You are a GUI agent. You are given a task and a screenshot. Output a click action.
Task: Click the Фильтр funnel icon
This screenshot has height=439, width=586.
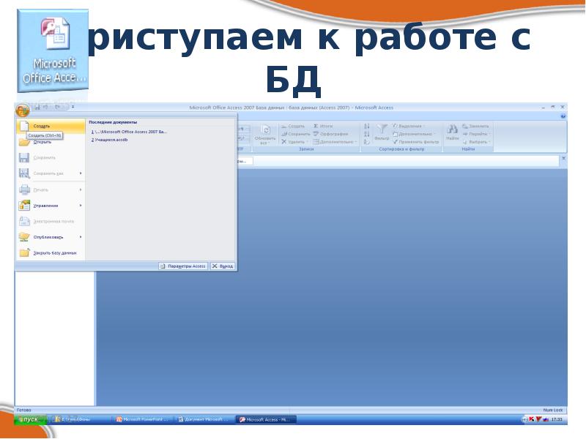point(382,130)
